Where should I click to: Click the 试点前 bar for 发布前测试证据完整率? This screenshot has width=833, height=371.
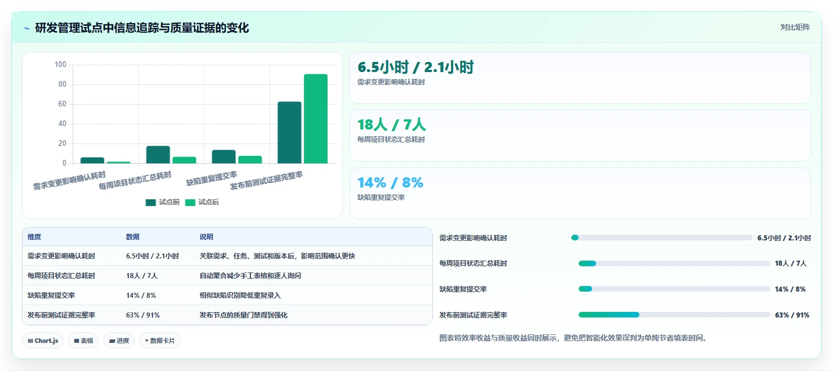coord(289,132)
